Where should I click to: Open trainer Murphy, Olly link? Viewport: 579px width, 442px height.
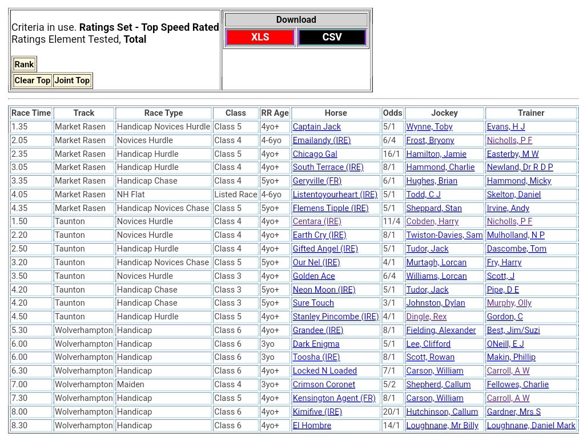[509, 303]
